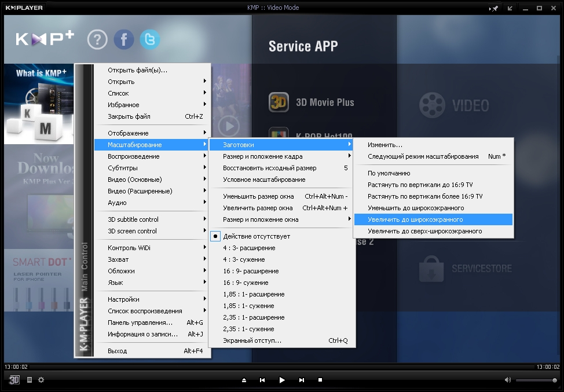The image size is (564, 392).
Task: Select the 'Действие отсутствует' radio option
Action: pos(282,236)
